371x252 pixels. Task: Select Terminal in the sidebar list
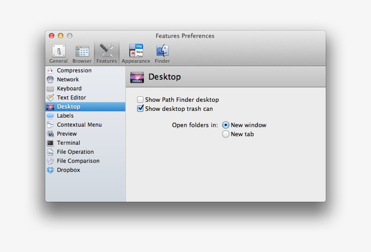point(85,143)
